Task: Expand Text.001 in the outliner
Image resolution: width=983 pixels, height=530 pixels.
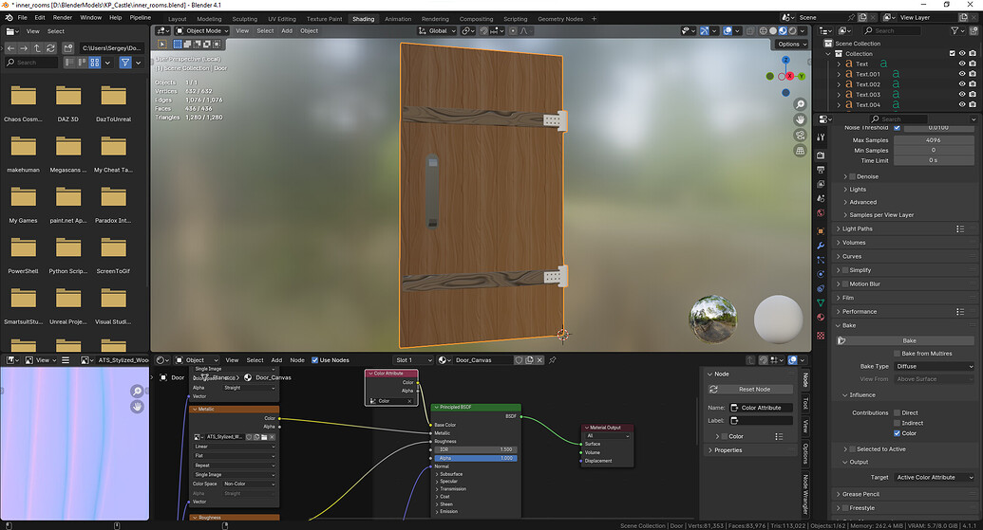Action: click(x=839, y=74)
